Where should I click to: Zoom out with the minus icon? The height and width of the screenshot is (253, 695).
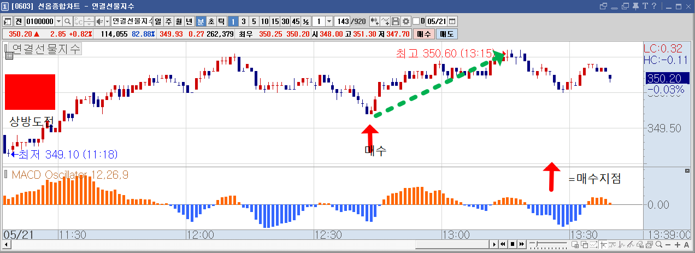668,244
